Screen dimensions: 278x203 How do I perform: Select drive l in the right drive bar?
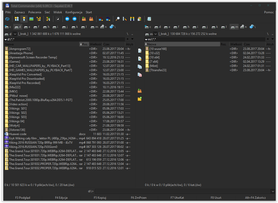click(x=224, y=27)
